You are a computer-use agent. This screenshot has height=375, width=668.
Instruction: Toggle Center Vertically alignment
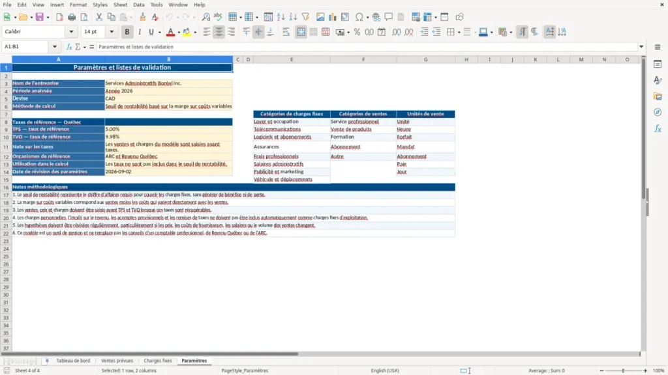[x=258, y=32]
